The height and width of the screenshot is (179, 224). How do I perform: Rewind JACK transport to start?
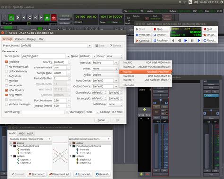173,41
